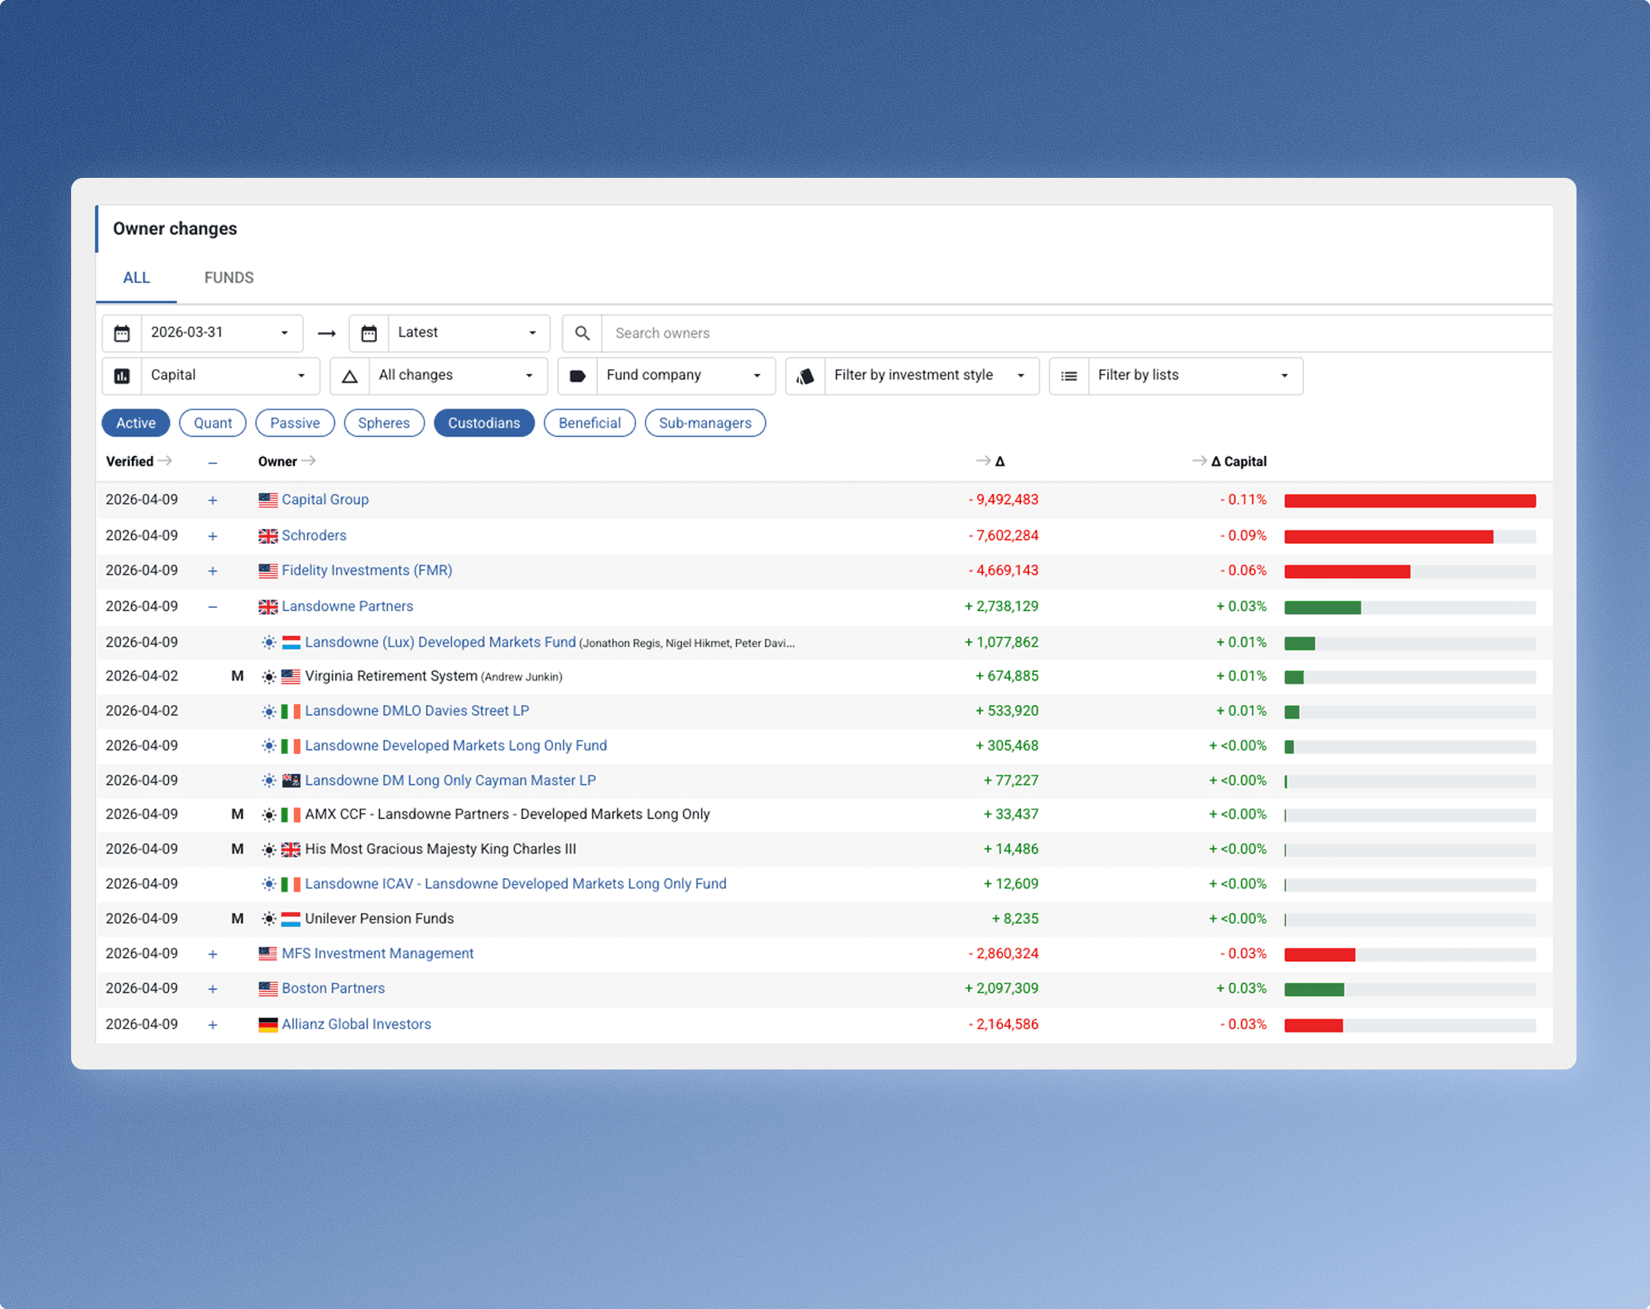
Task: Collapse all rows using header minus
Action: click(x=213, y=462)
